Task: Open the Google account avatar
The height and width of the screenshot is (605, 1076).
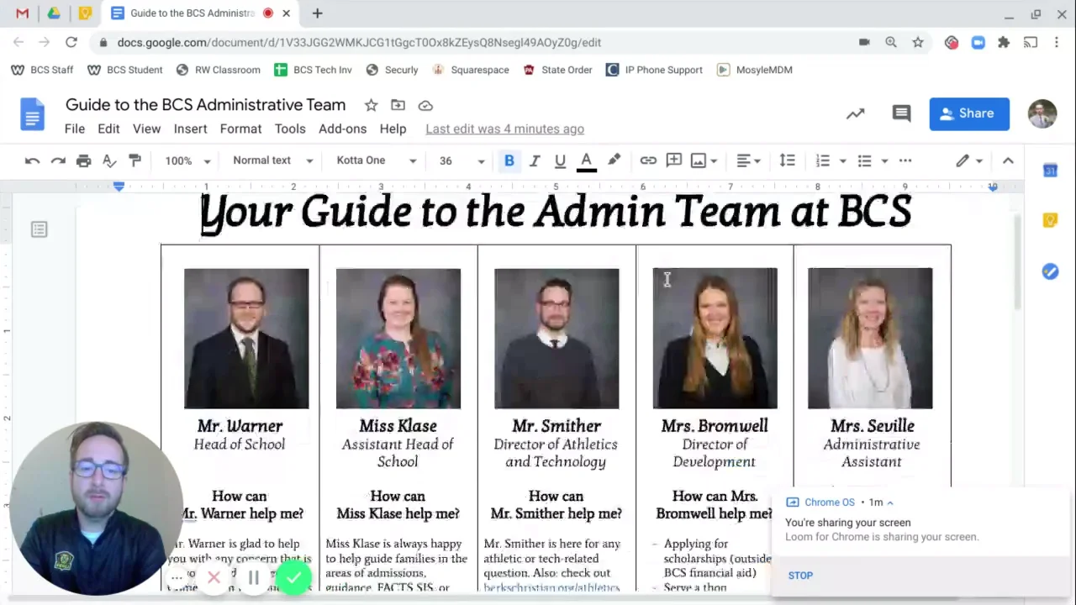Action: [x=1042, y=113]
